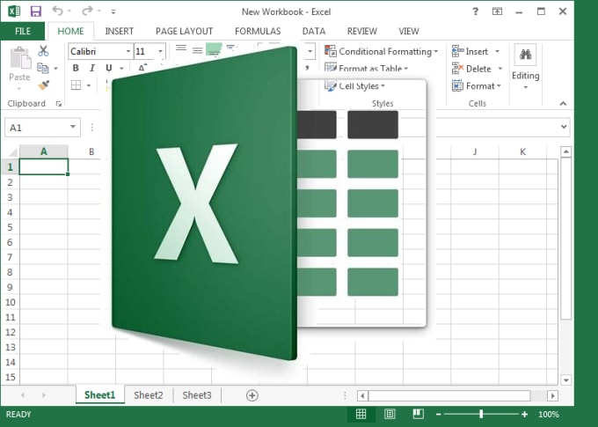
Task: Click the vertical scrollbar up arrow
Action: (x=566, y=152)
